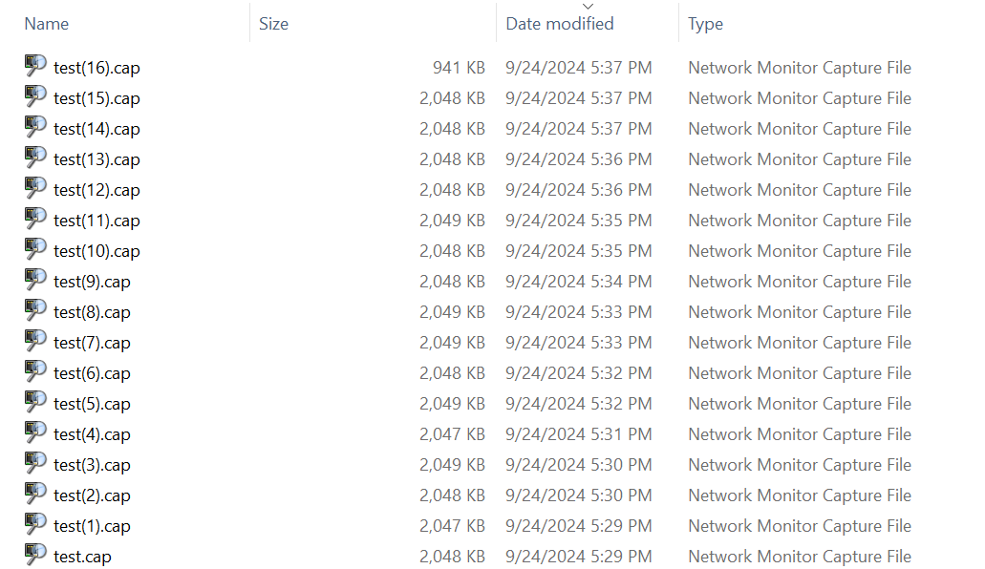This screenshot has width=985, height=569.
Task: Click the sort arrow above Date modified
Action: pyautogui.click(x=588, y=7)
